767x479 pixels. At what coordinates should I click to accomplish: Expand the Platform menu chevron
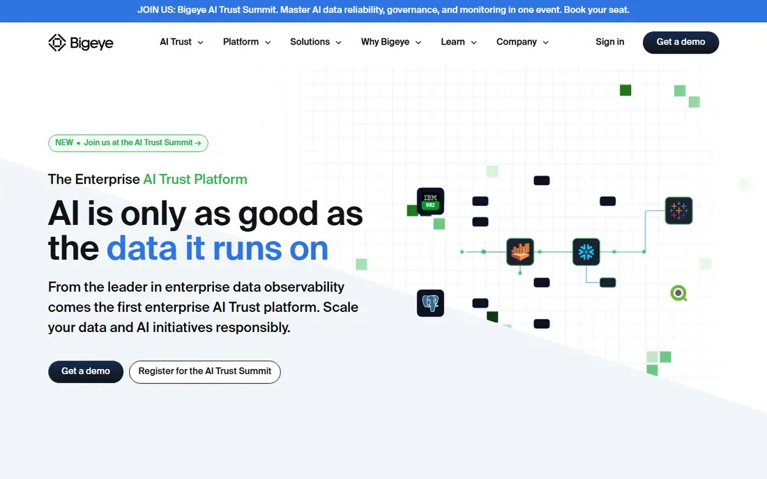coord(268,42)
